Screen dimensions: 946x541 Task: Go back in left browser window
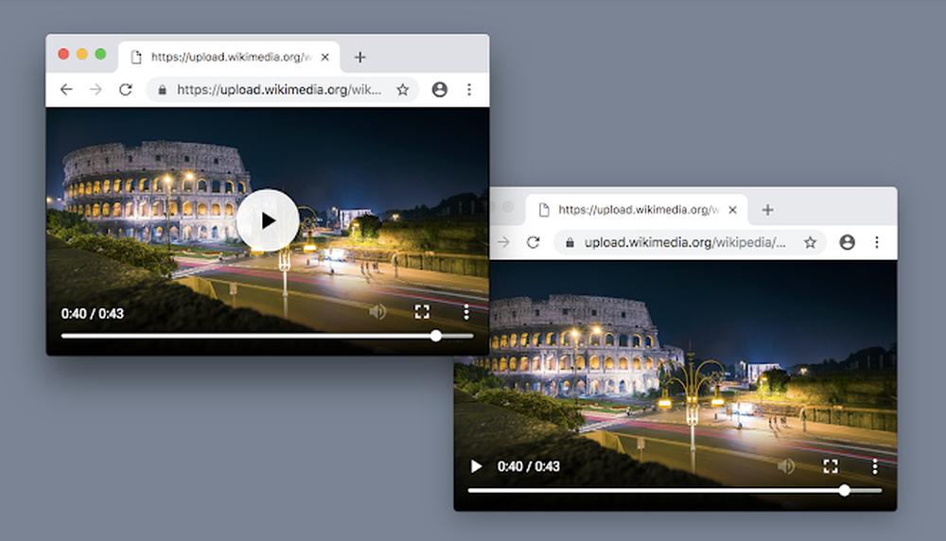point(65,90)
